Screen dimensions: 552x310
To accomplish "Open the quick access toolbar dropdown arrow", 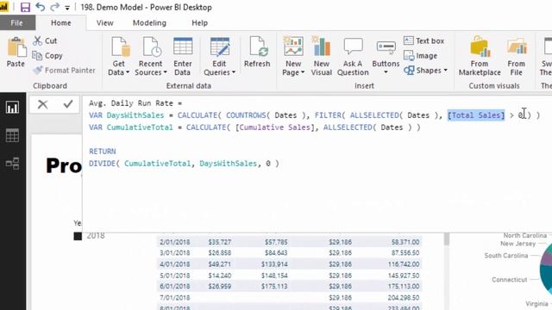I will [67, 8].
